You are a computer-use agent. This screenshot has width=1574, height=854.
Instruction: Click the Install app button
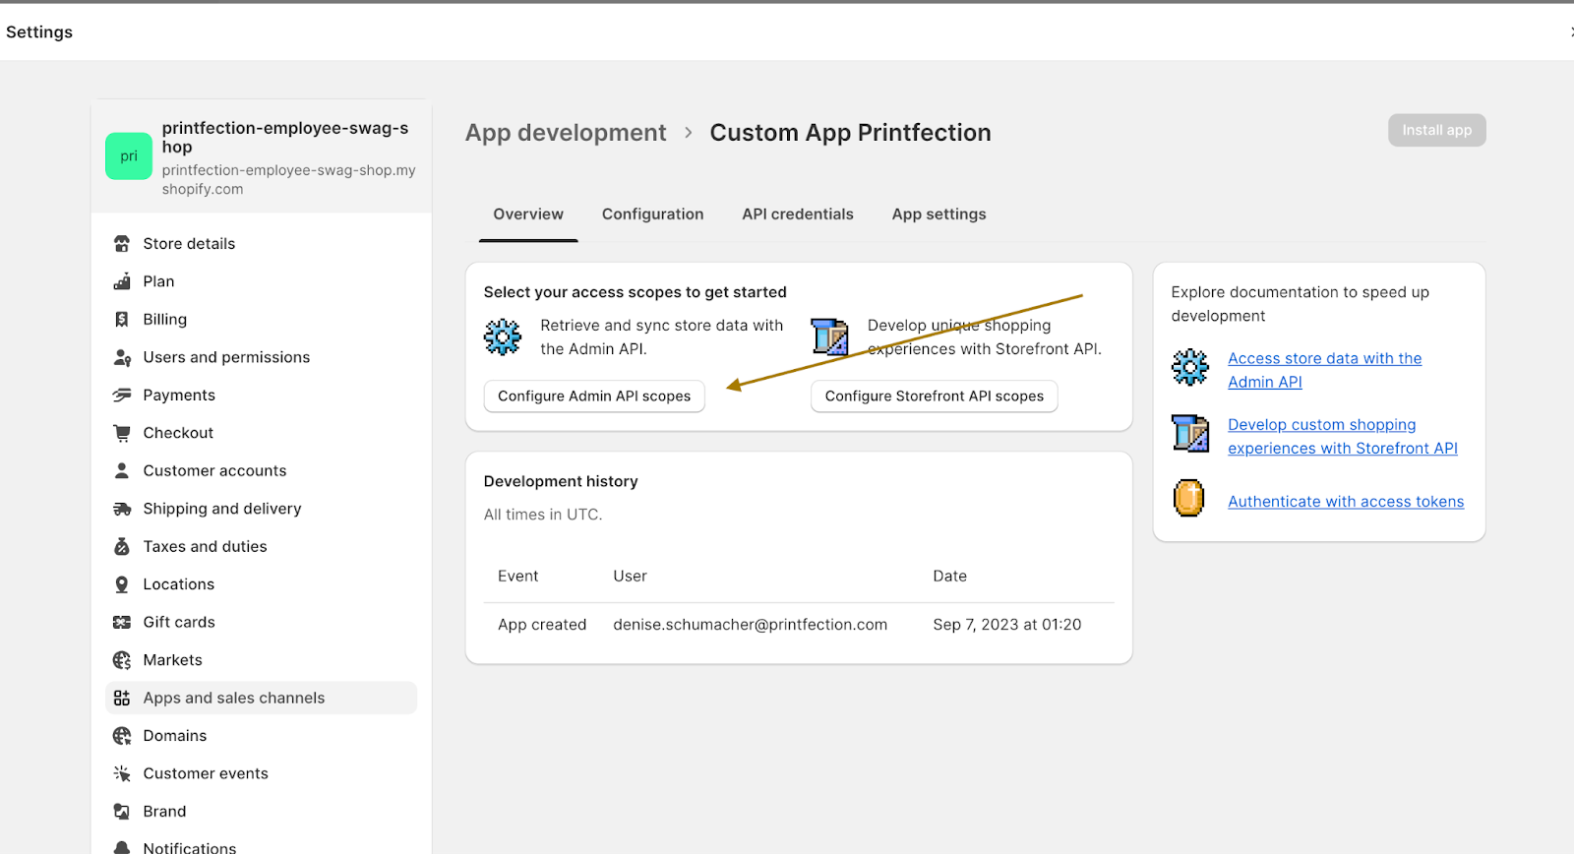tap(1437, 130)
